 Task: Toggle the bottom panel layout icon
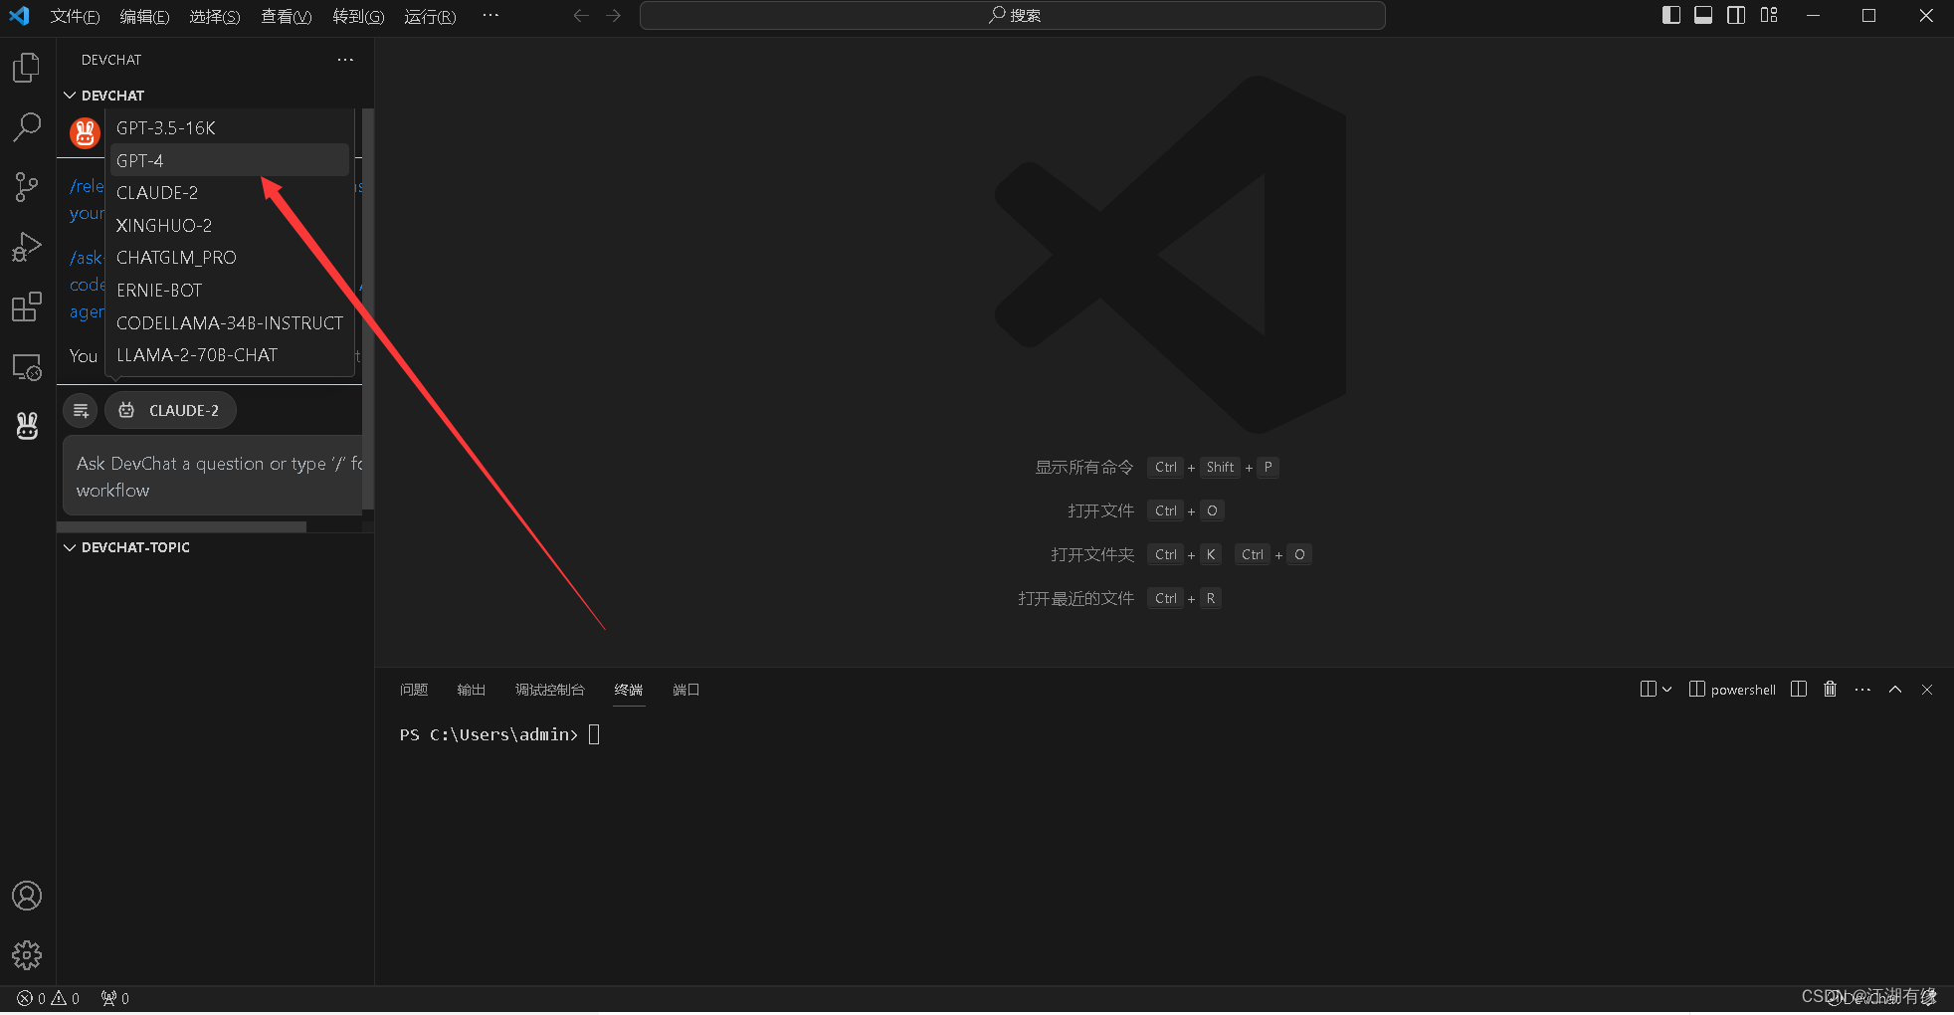click(1703, 15)
